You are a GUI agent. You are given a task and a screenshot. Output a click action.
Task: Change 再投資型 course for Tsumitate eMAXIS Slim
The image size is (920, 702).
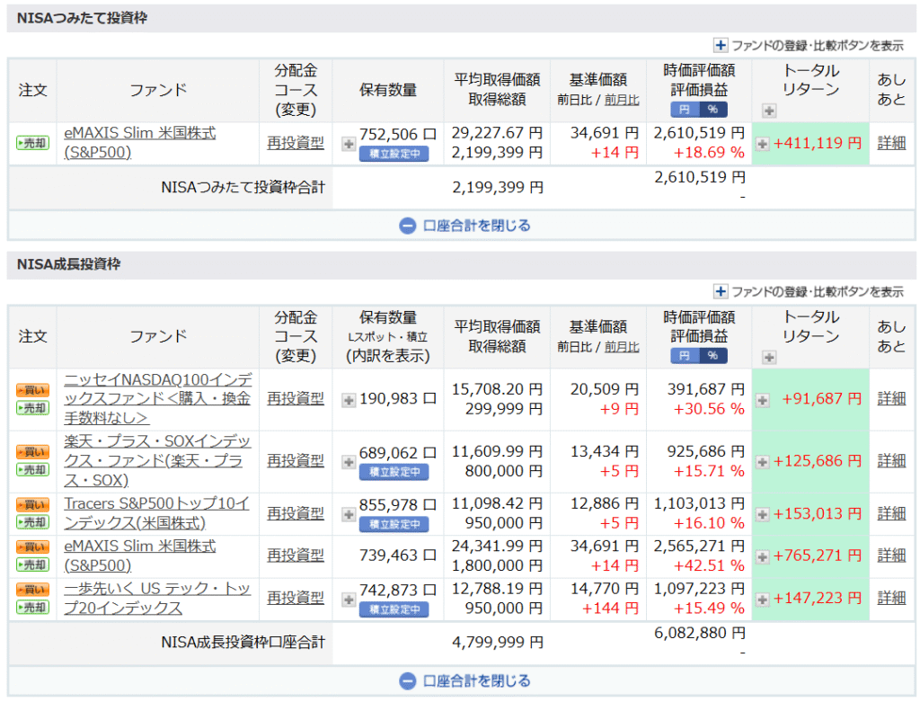(x=295, y=143)
